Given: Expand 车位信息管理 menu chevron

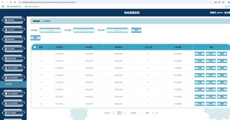Looking at the screenshot, I should (22, 103).
